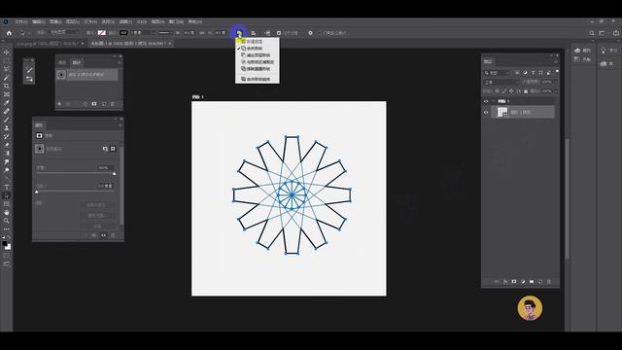Select the Path Selection tool
The height and width of the screenshot is (350, 622).
(7, 195)
